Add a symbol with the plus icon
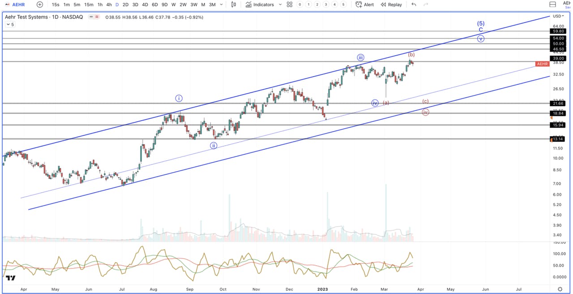Viewport: 573px width, 294px height. [x=40, y=4]
